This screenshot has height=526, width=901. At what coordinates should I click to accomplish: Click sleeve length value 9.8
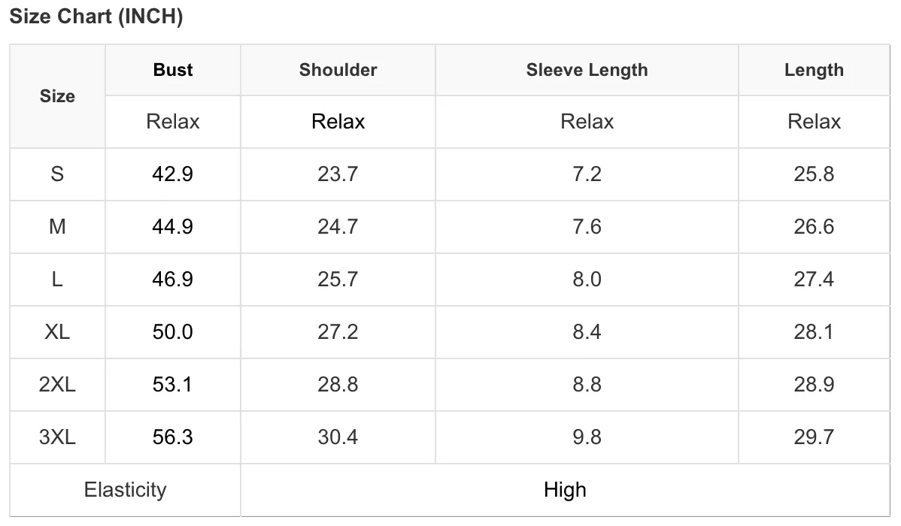(x=587, y=437)
